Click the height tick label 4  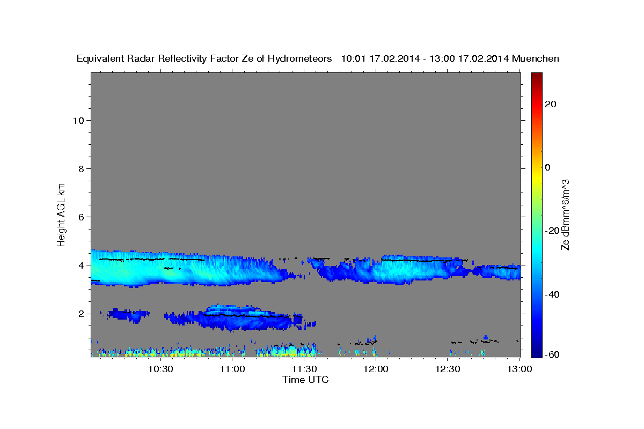click(81, 265)
